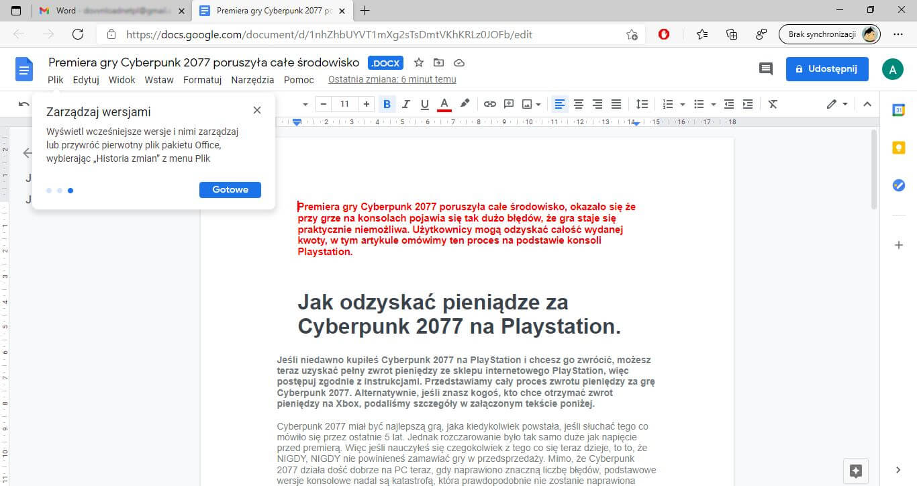This screenshot has height=486, width=917.
Task: Open a new browser tab
Action: 365,11
